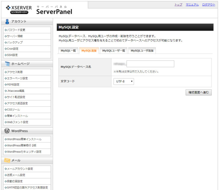This screenshot has width=219, height=190.
Task: Open WordPress簡単移行 β版 in the sidebar
Action: coord(27,145)
